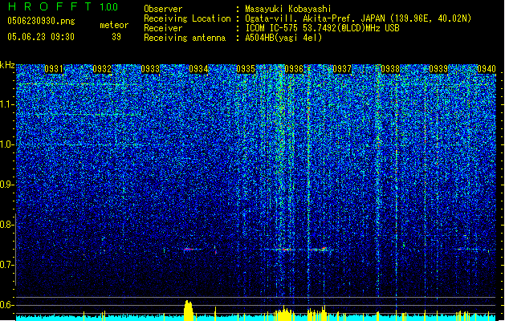Image resolution: width=505 pixels, height=321 pixels.
Task: Click the kHz axis unit label
Action: 7,65
